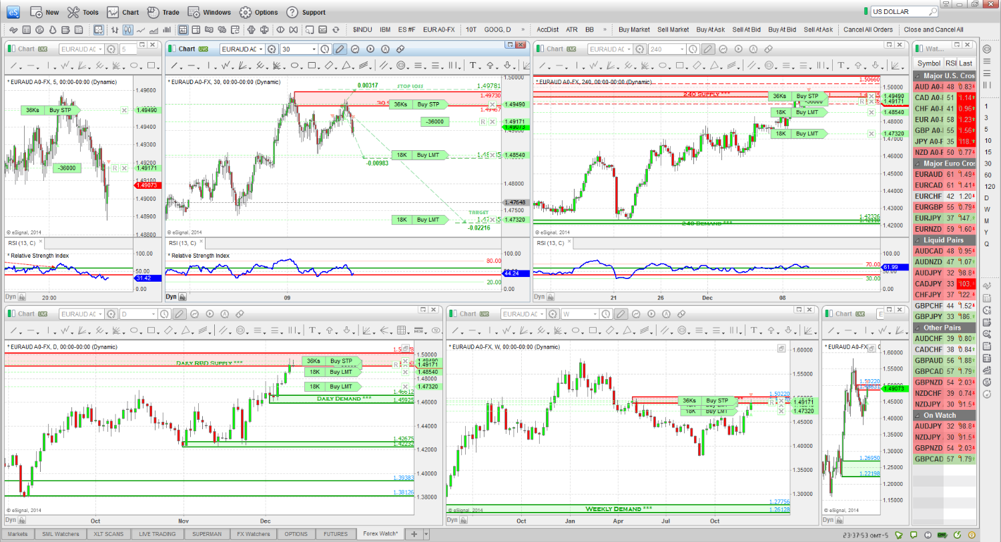The image size is (1001, 542).
Task: Toggle the pencil drawing toolbar in the 30-minute chart
Action: coord(340,49)
